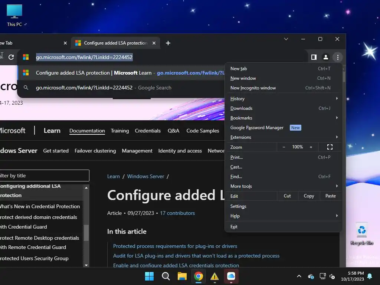Expand the Help submenu
The height and width of the screenshot is (285, 380).
pyautogui.click(x=283, y=216)
